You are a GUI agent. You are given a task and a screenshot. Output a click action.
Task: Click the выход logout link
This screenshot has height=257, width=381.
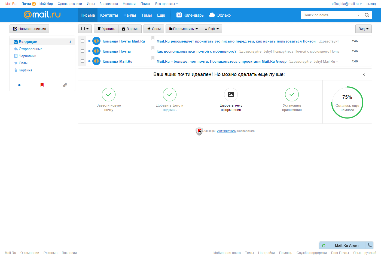(371, 4)
